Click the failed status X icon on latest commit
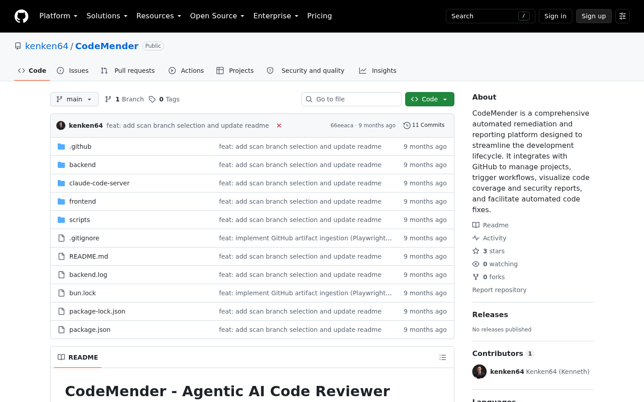This screenshot has width=644, height=402. (279, 126)
